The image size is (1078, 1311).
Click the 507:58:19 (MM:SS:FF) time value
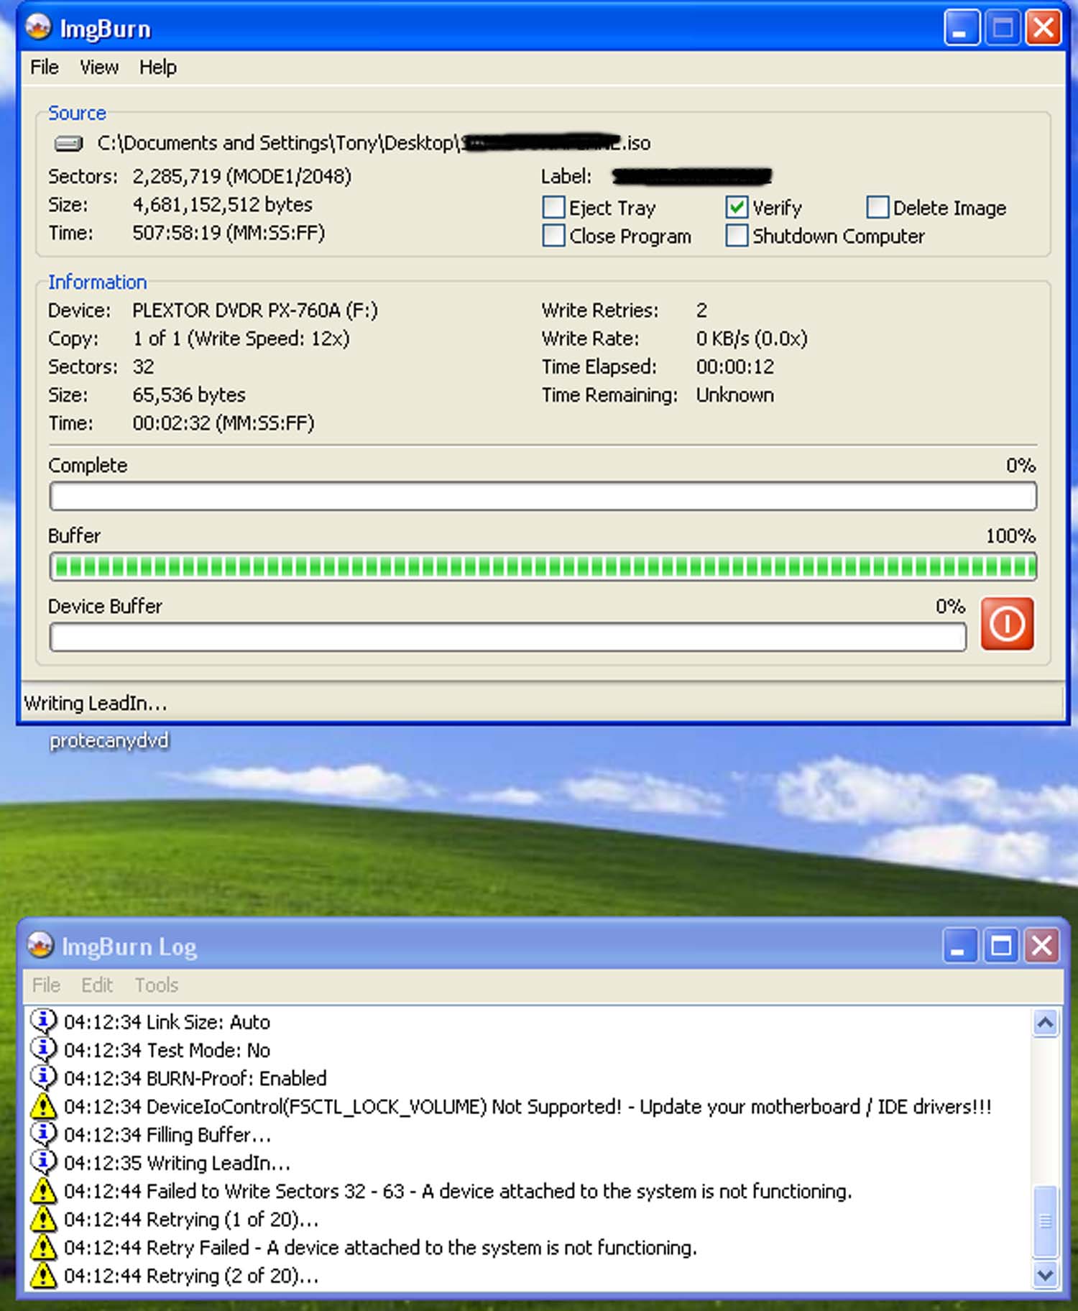point(229,233)
